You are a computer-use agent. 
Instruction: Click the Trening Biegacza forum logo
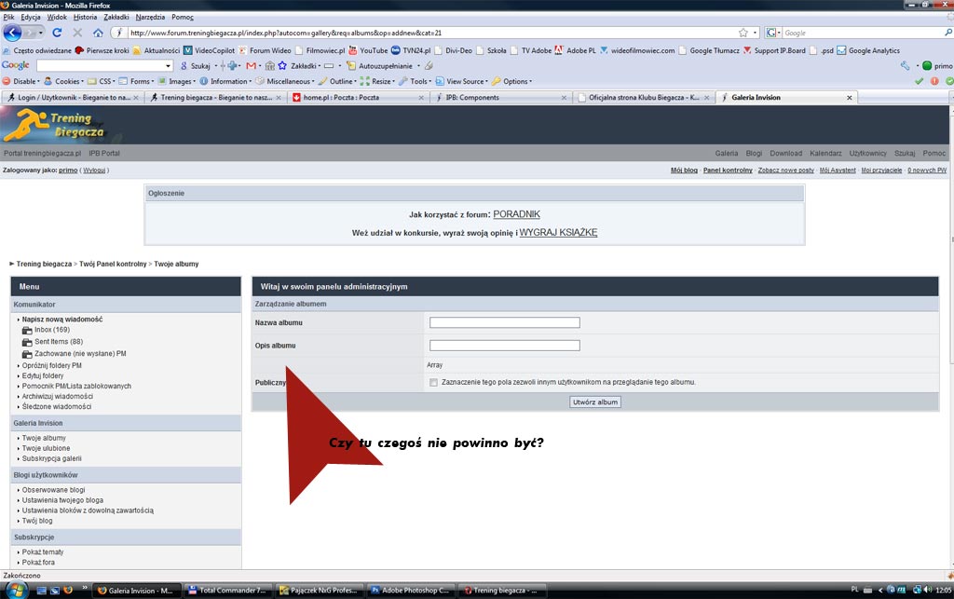(56, 125)
